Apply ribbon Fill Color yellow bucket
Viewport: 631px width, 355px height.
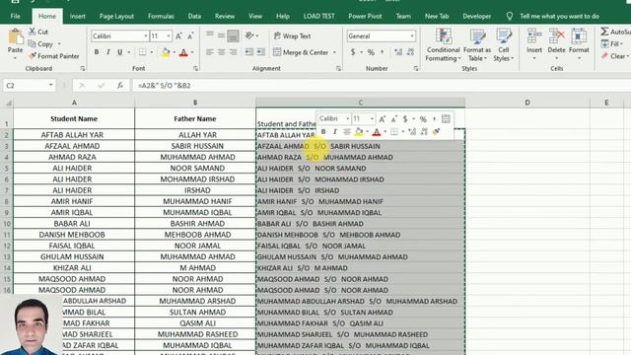(166, 52)
